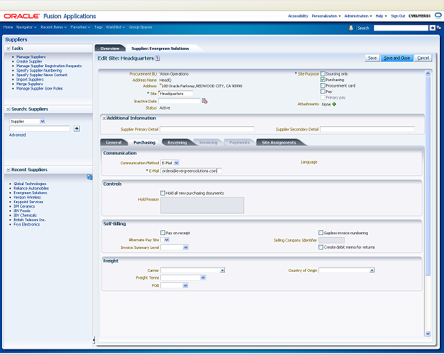
Task: Click the user presence icon beside Search
Action: coord(351,28)
